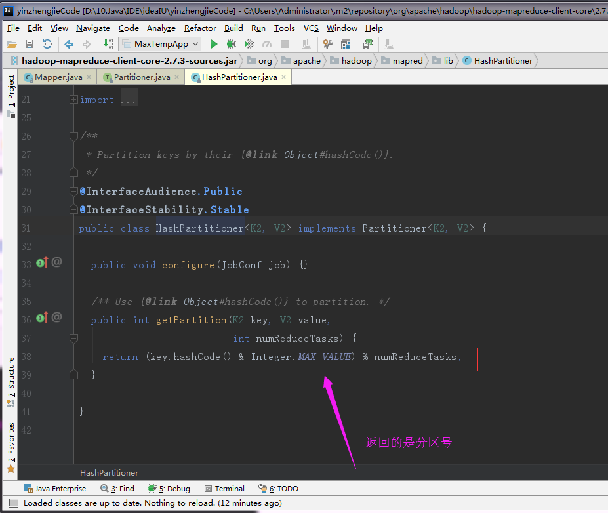Open the VCS menu
608x513 pixels.
click(x=311, y=28)
